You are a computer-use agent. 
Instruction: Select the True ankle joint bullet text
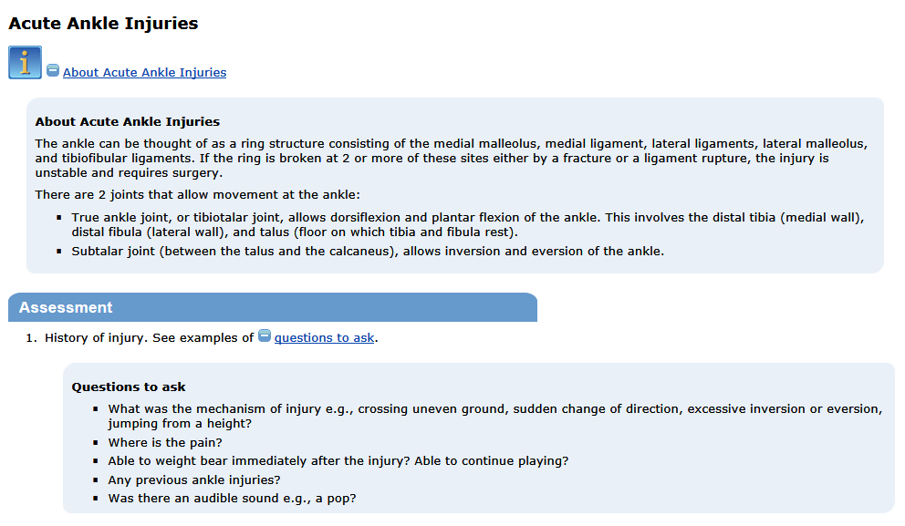pyautogui.click(x=467, y=225)
